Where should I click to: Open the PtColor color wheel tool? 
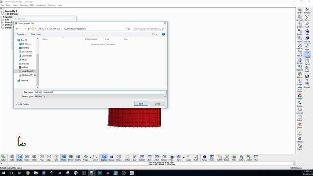point(300,97)
